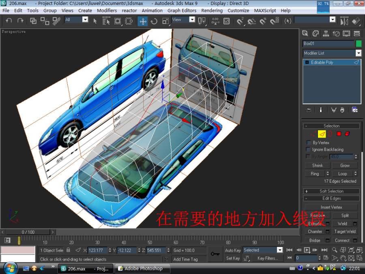
Task: Open the Graph Editors menu
Action: (182, 11)
